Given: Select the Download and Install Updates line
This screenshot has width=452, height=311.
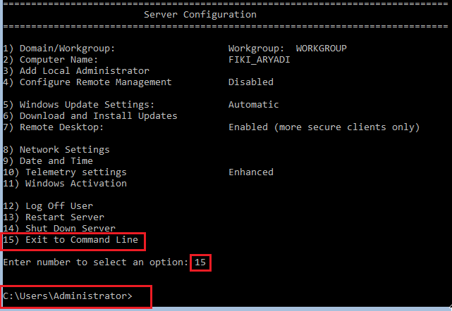Looking at the screenshot, I should [90, 116].
